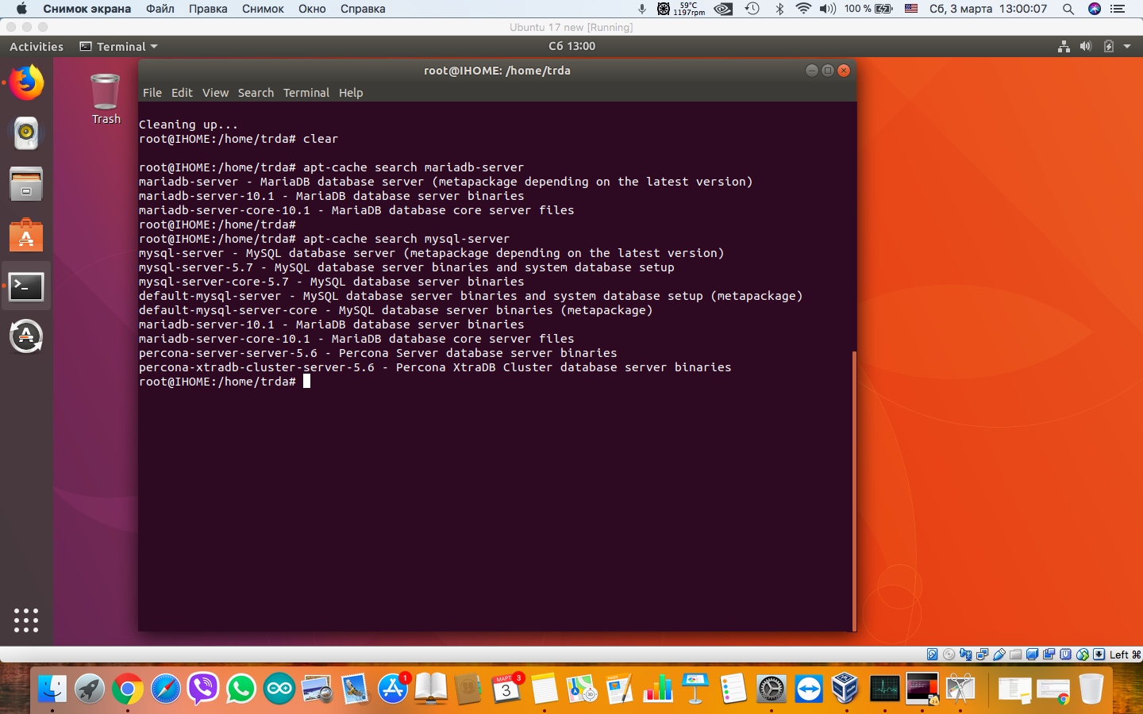Click the VirtualBox shared folders status icon

1015,655
